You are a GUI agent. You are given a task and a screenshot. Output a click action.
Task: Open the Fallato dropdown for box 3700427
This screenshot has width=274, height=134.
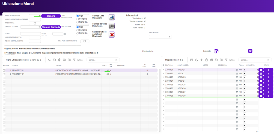tap(245, 92)
